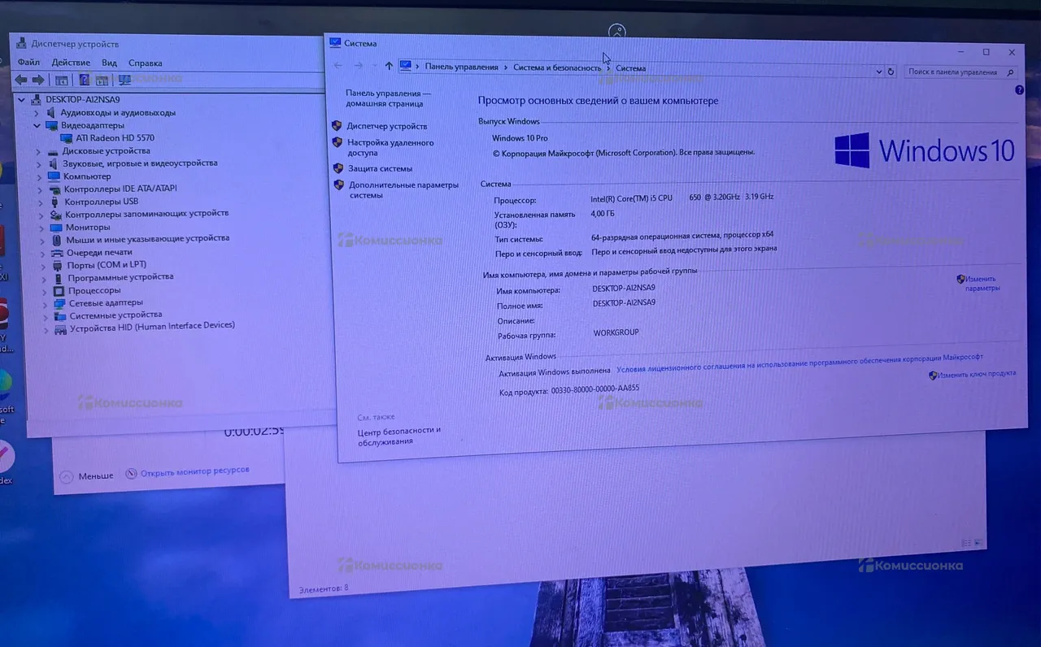
Task: Click the Back arrow in Device Manager toolbar
Action: coord(21,80)
